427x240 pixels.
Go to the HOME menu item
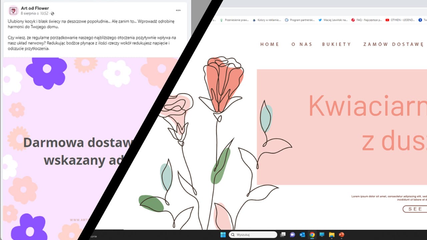click(x=270, y=44)
